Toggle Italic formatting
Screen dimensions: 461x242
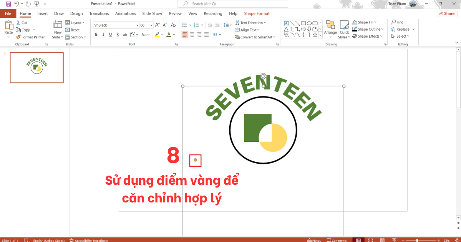coord(103,35)
